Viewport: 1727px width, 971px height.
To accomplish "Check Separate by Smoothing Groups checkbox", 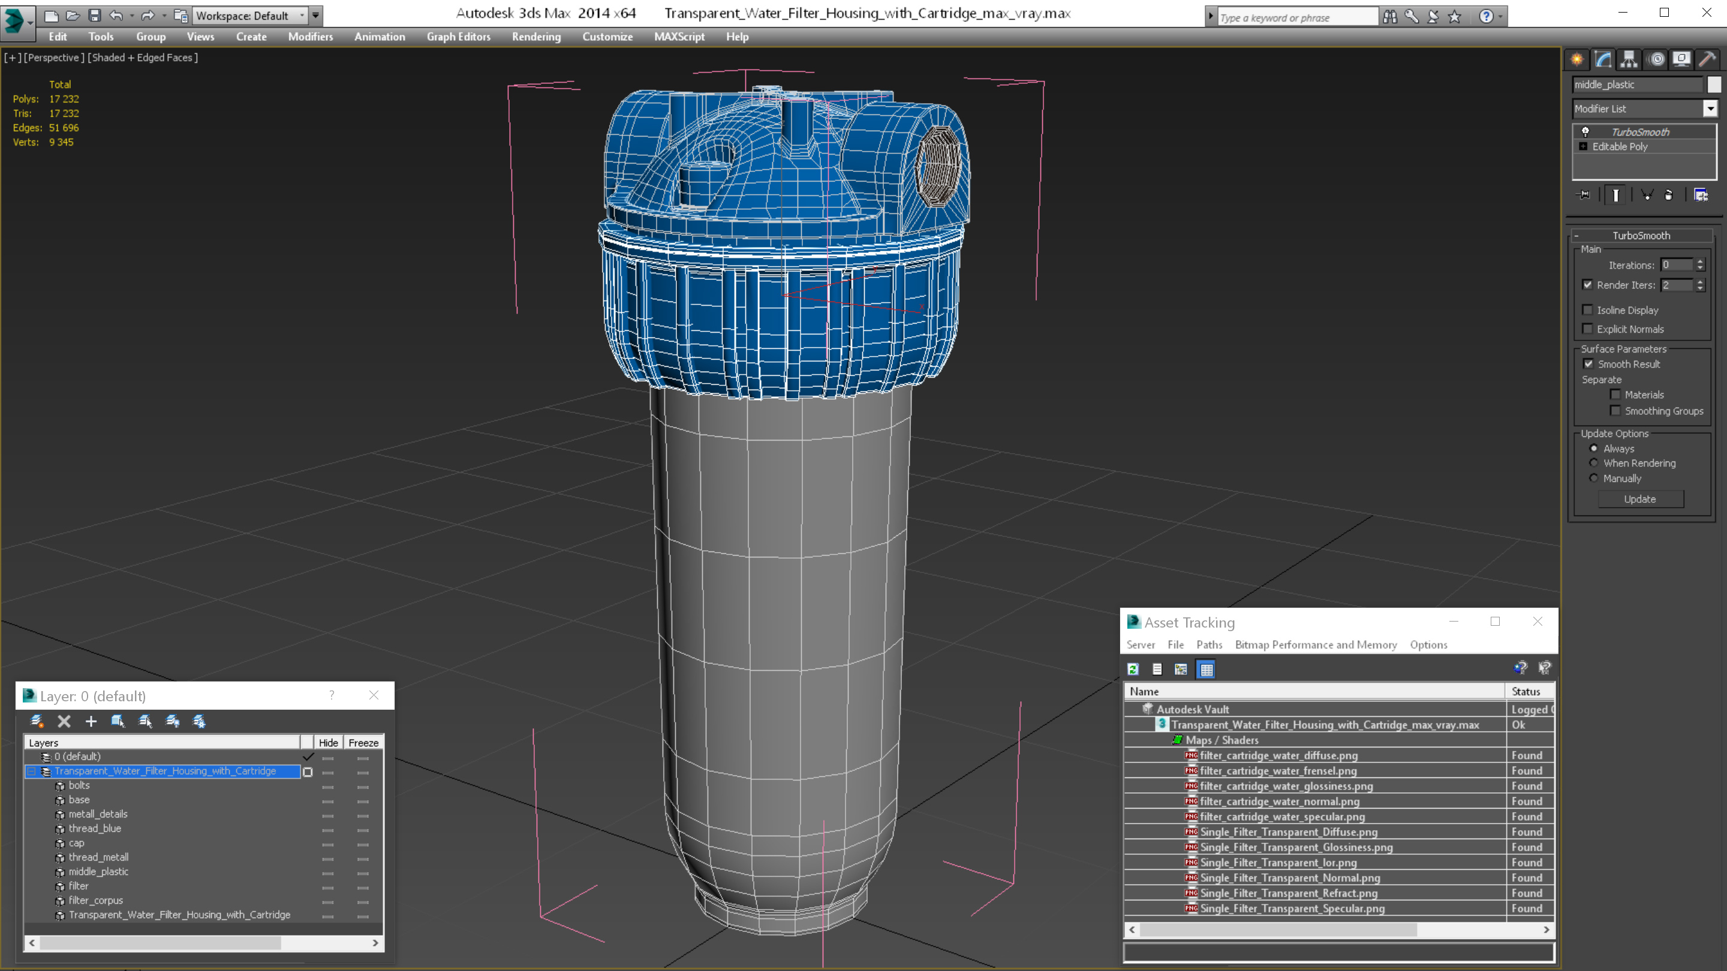I will pyautogui.click(x=1615, y=410).
